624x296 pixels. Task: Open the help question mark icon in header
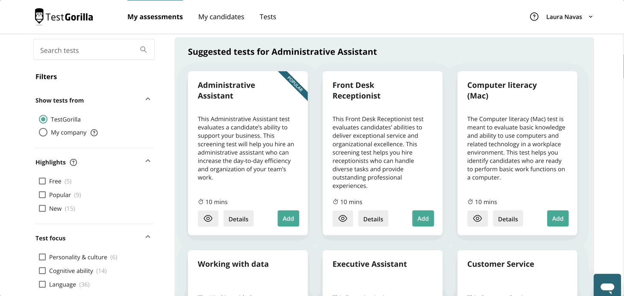(534, 17)
